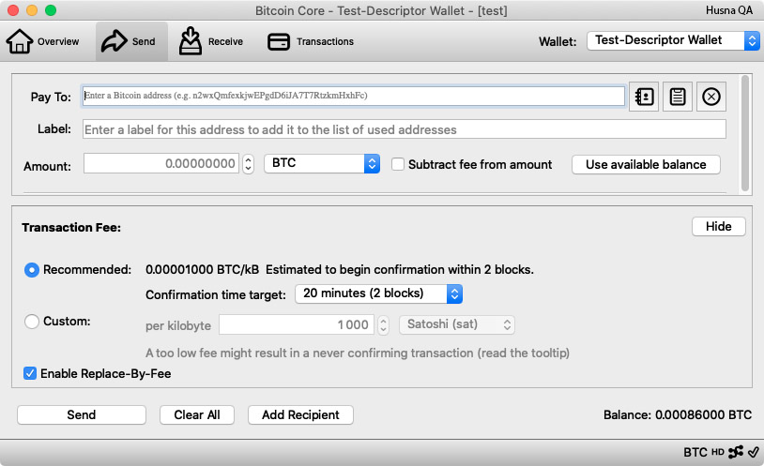
Task: Open the Satoshi (sat) unit dropdown
Action: click(456, 324)
